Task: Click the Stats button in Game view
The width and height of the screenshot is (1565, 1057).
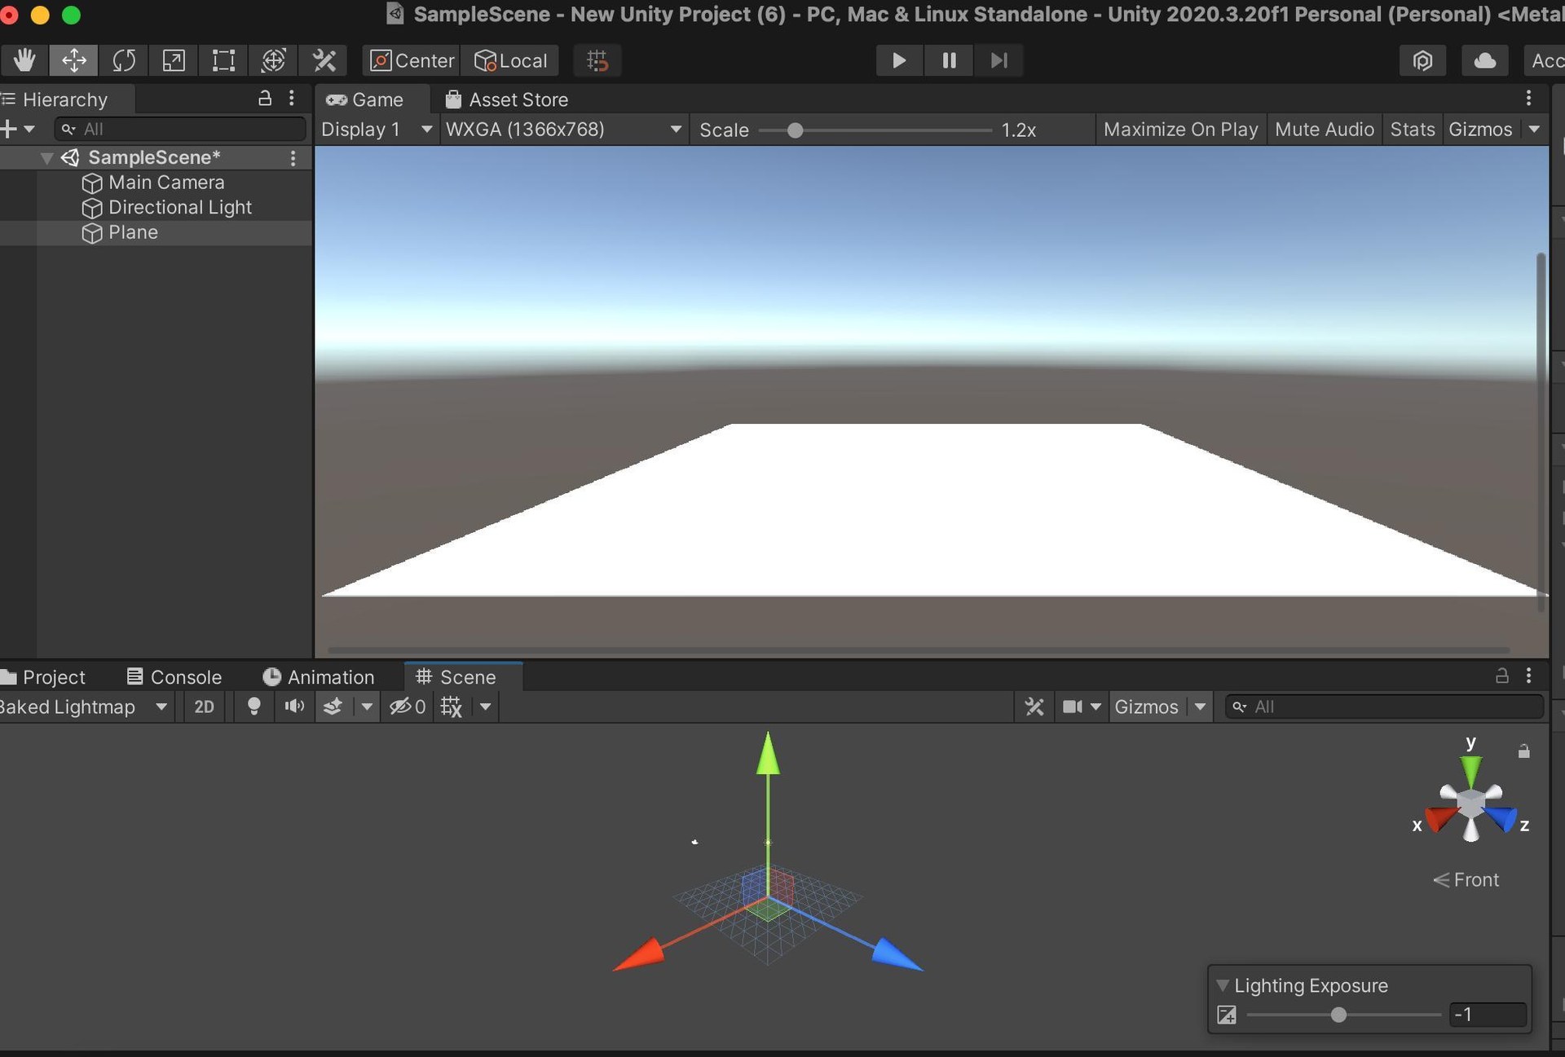Action: click(x=1412, y=130)
